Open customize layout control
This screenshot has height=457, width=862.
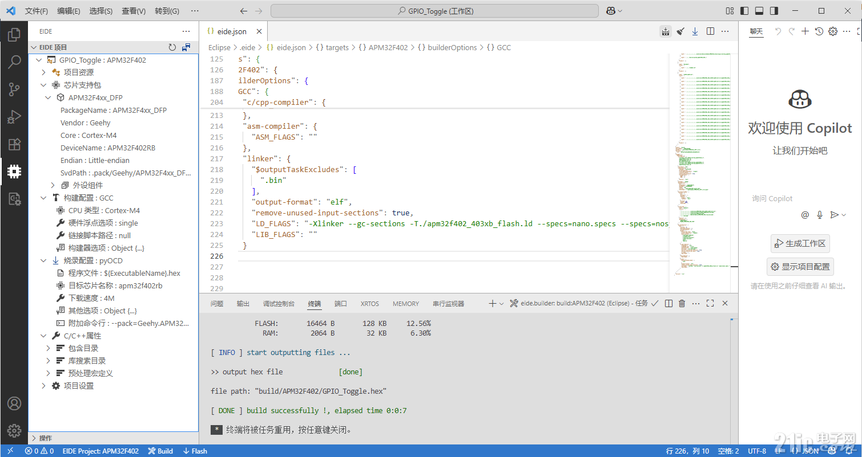tap(730, 11)
